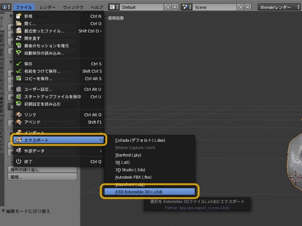This screenshot has width=302, height=226.
Task: Open the screen layout browser beside Default
Action: pos(113,7)
